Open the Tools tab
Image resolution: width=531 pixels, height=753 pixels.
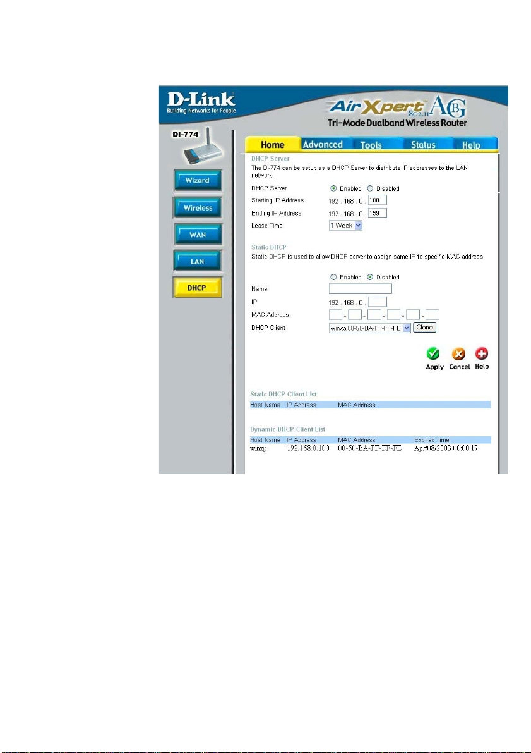371,145
